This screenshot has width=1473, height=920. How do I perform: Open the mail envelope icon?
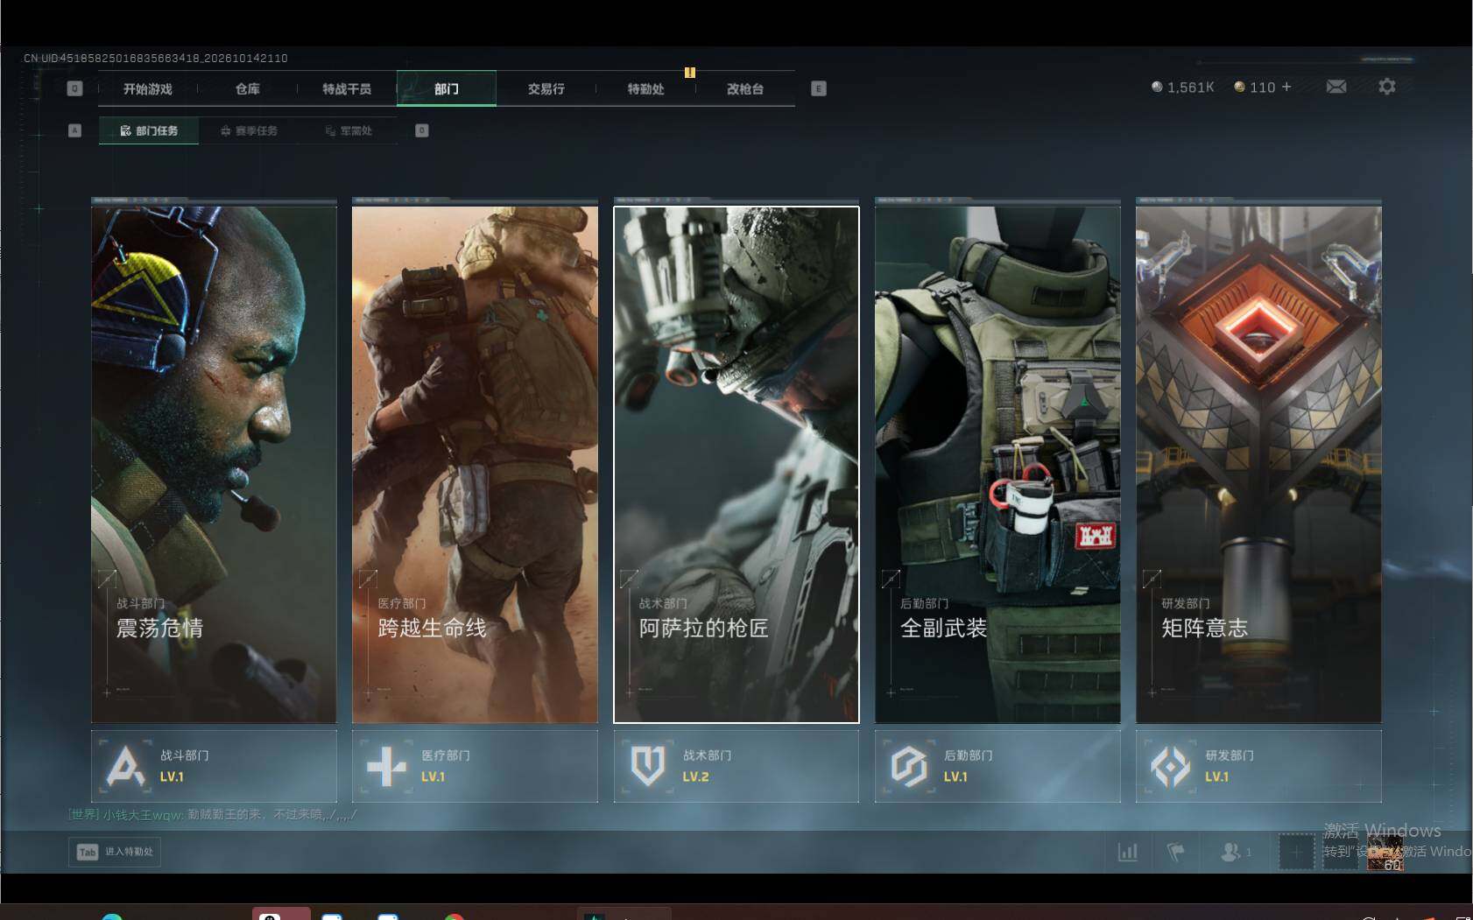1336,87
